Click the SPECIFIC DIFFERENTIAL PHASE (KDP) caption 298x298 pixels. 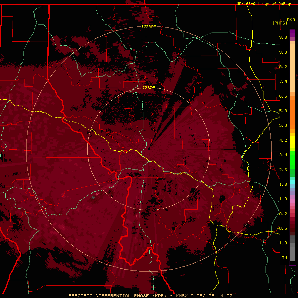click(x=117, y=296)
